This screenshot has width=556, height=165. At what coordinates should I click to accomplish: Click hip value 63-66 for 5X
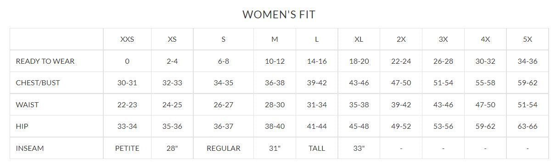528,126
